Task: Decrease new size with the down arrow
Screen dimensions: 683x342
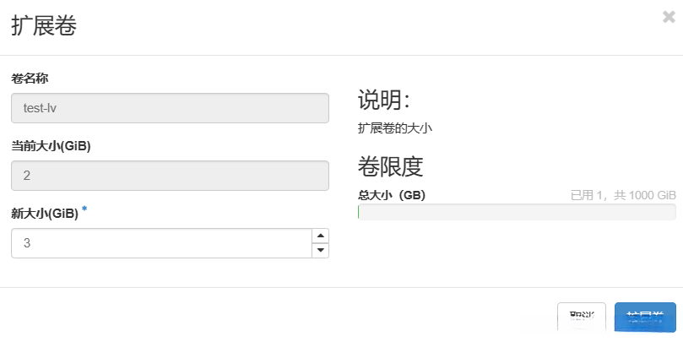Action: tap(320, 250)
